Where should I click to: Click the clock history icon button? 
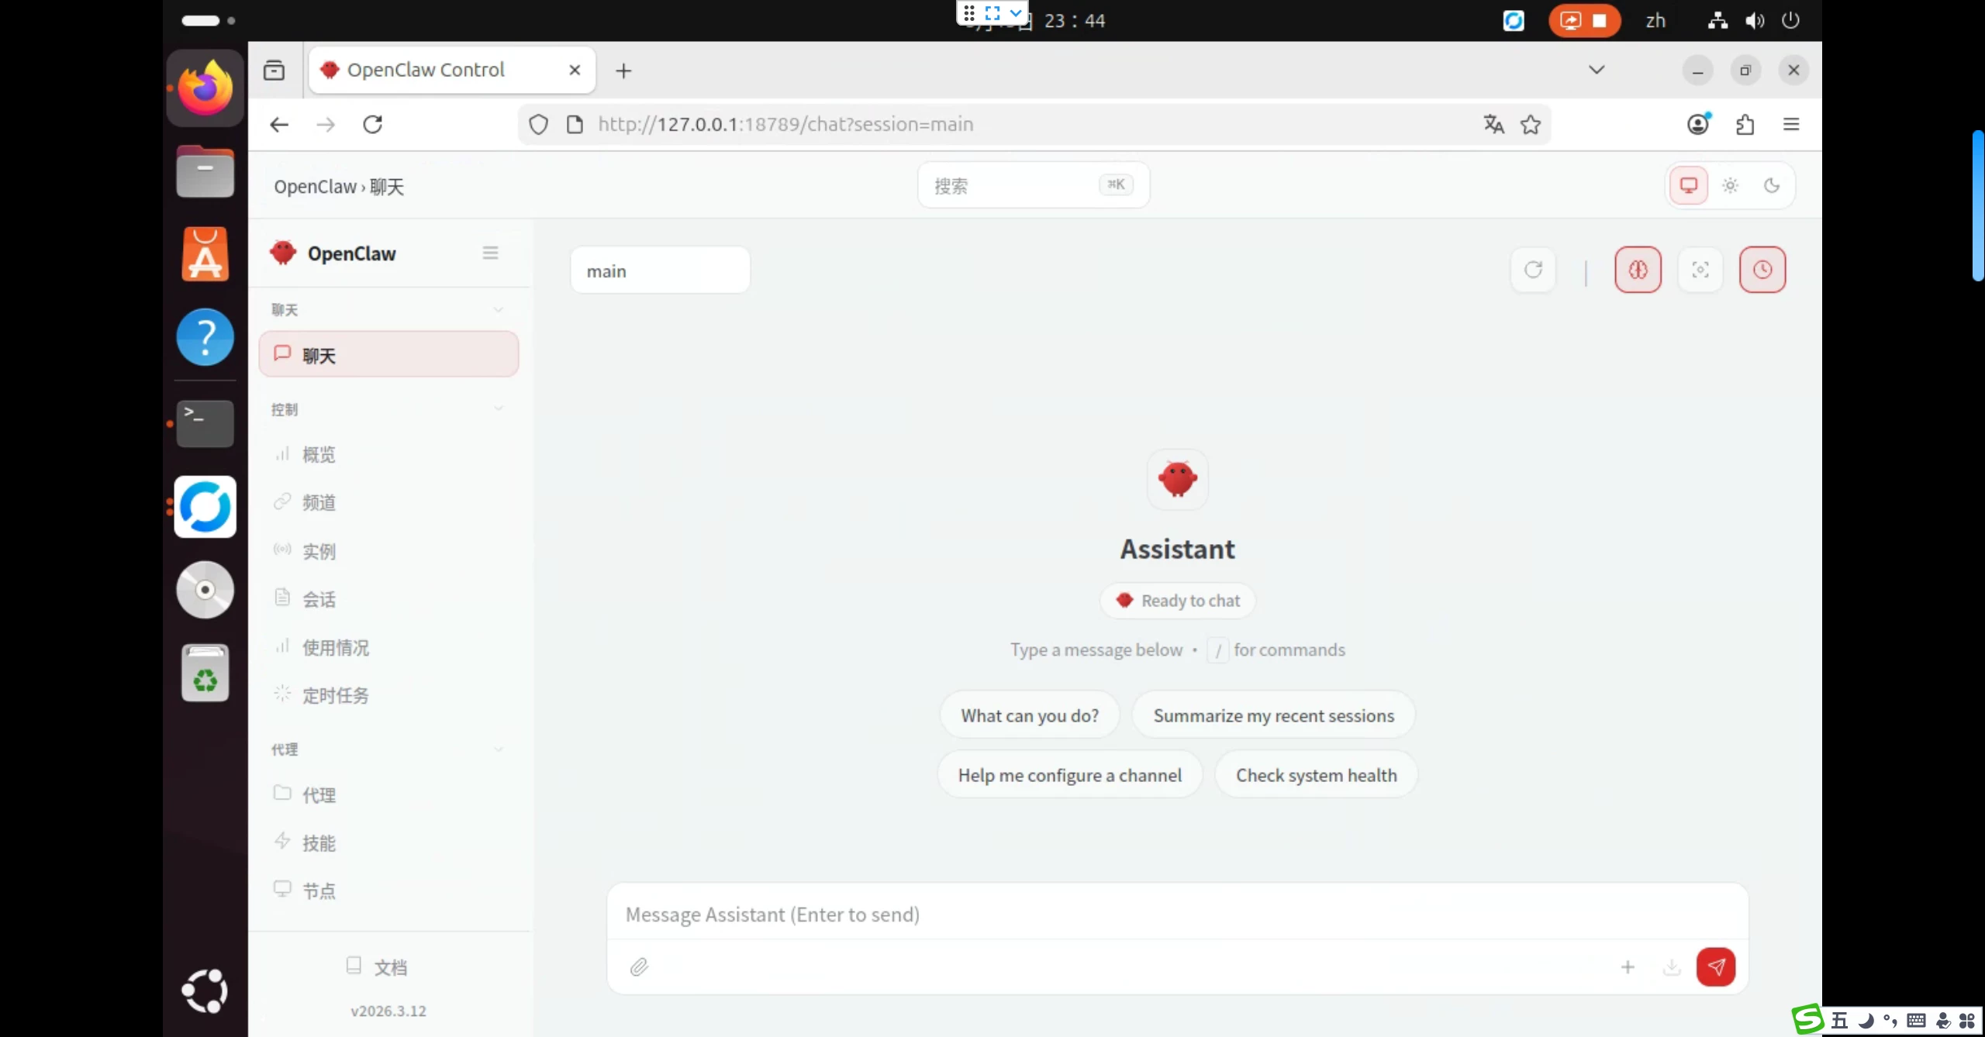[1762, 270]
